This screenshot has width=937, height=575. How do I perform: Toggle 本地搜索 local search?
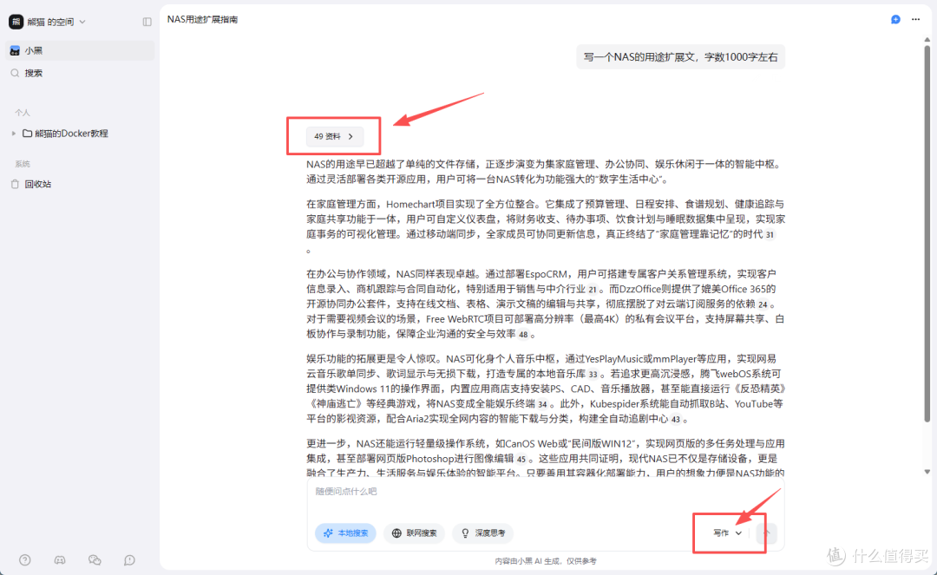[x=345, y=533]
